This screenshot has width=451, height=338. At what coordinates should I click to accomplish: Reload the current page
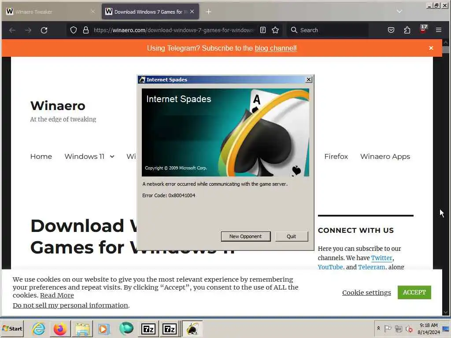[x=44, y=30]
